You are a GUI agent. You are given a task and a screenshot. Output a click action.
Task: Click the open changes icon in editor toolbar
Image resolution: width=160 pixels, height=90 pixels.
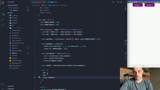click(x=118, y=2)
